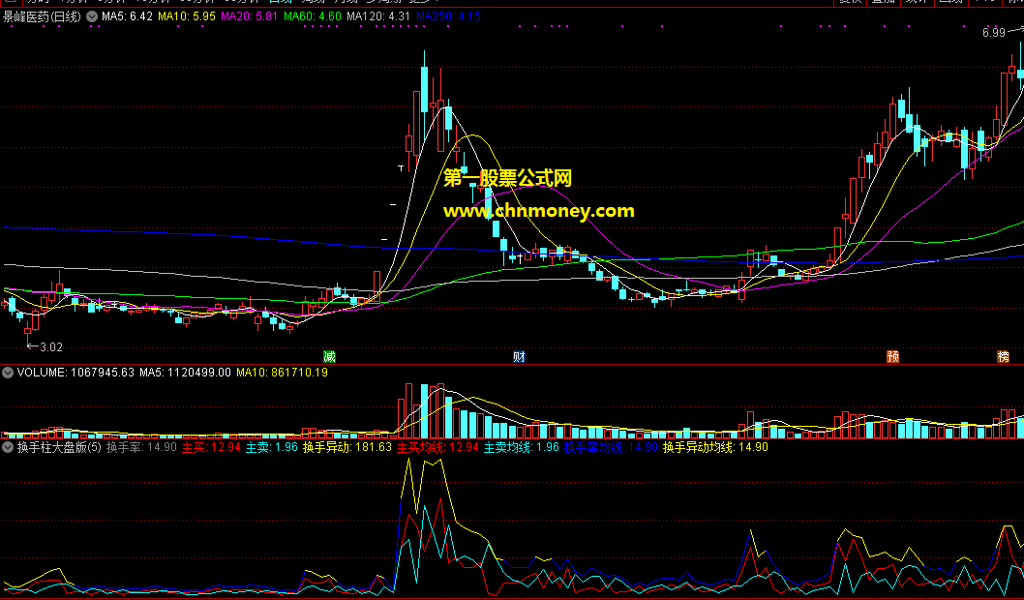
Task: Open the VOLUME panel dropdown arrow
Action: click(x=8, y=373)
